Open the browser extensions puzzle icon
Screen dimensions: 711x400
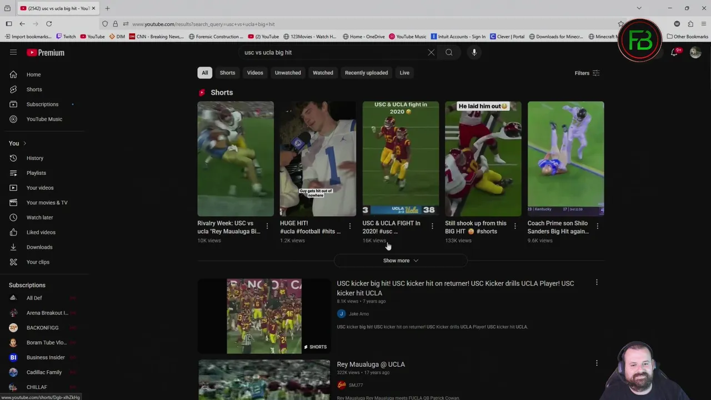tap(690, 24)
